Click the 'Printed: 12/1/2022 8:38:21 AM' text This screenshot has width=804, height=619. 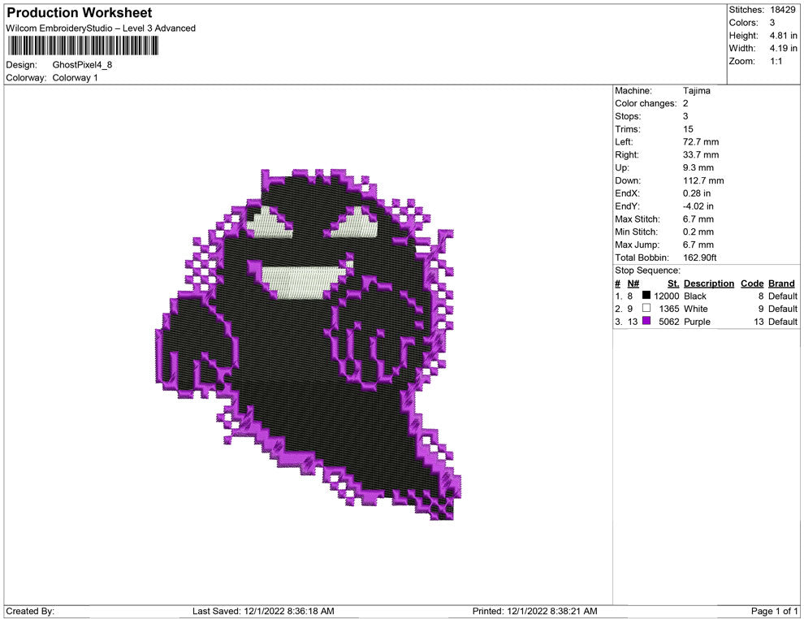[534, 611]
